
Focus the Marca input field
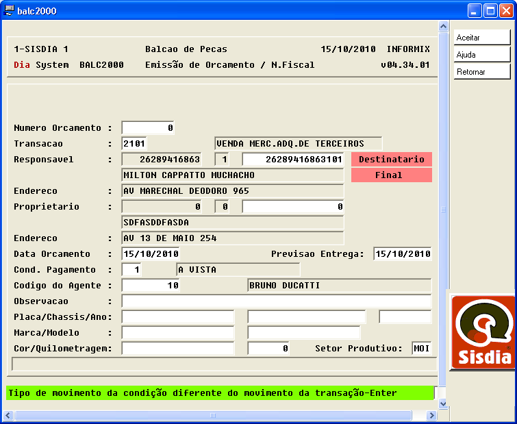pyautogui.click(x=178, y=333)
